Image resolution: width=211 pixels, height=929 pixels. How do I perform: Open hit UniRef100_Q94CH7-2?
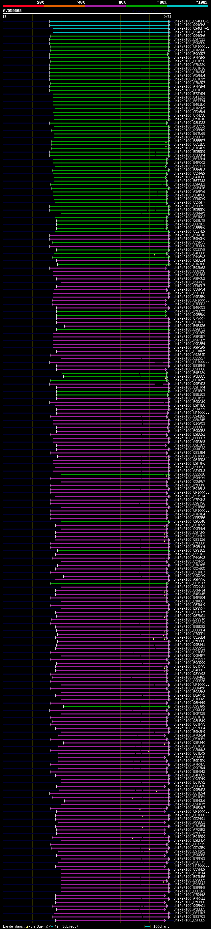point(191,28)
